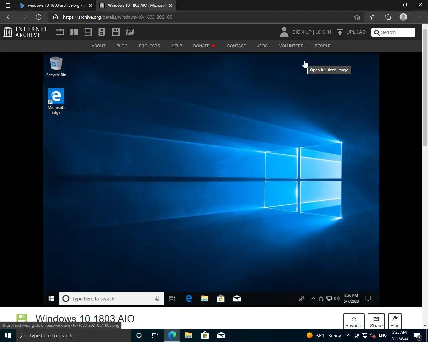Screen dimensions: 428x342
Task: Open the 66°F Sunny weather widget
Action: point(324,335)
